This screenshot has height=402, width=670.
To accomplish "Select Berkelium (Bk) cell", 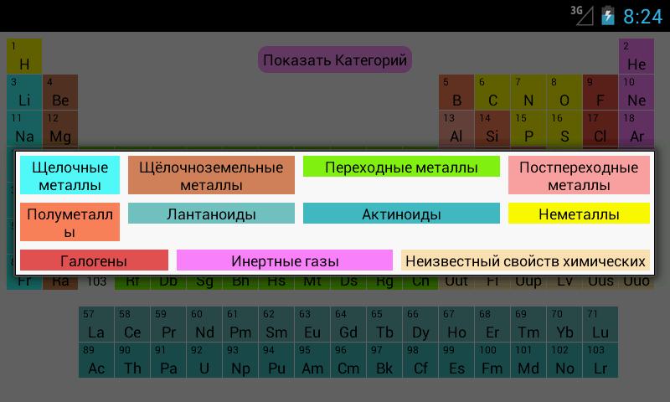I will point(384,360).
